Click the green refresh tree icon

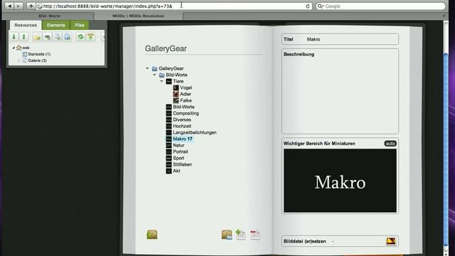point(80,37)
